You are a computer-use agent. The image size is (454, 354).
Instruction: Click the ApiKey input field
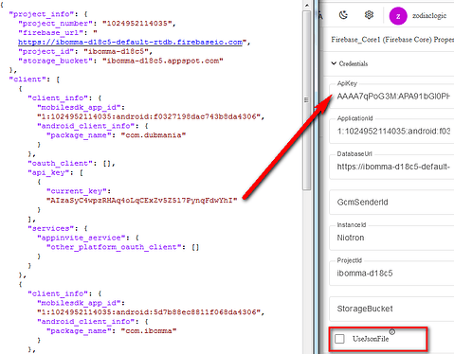pos(391,97)
